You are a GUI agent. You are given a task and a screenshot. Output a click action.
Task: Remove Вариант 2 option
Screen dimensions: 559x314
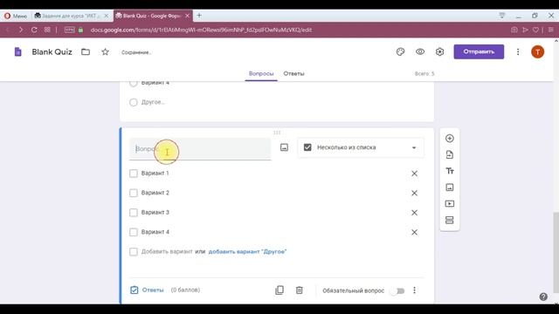click(414, 193)
